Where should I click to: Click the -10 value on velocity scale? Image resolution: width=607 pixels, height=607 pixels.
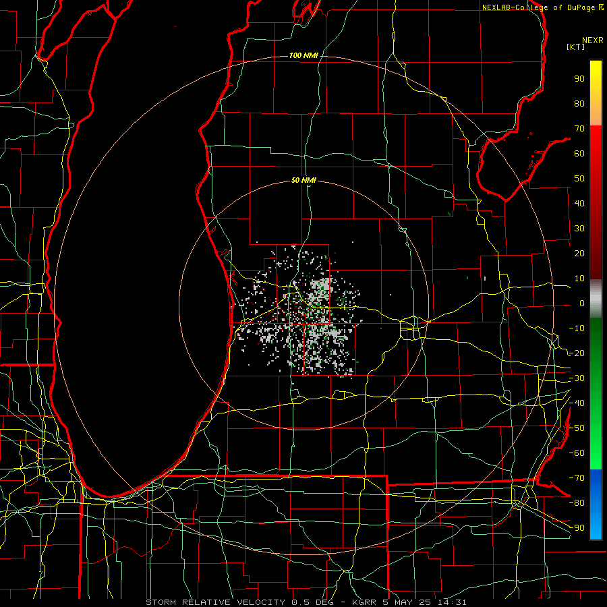tap(577, 328)
